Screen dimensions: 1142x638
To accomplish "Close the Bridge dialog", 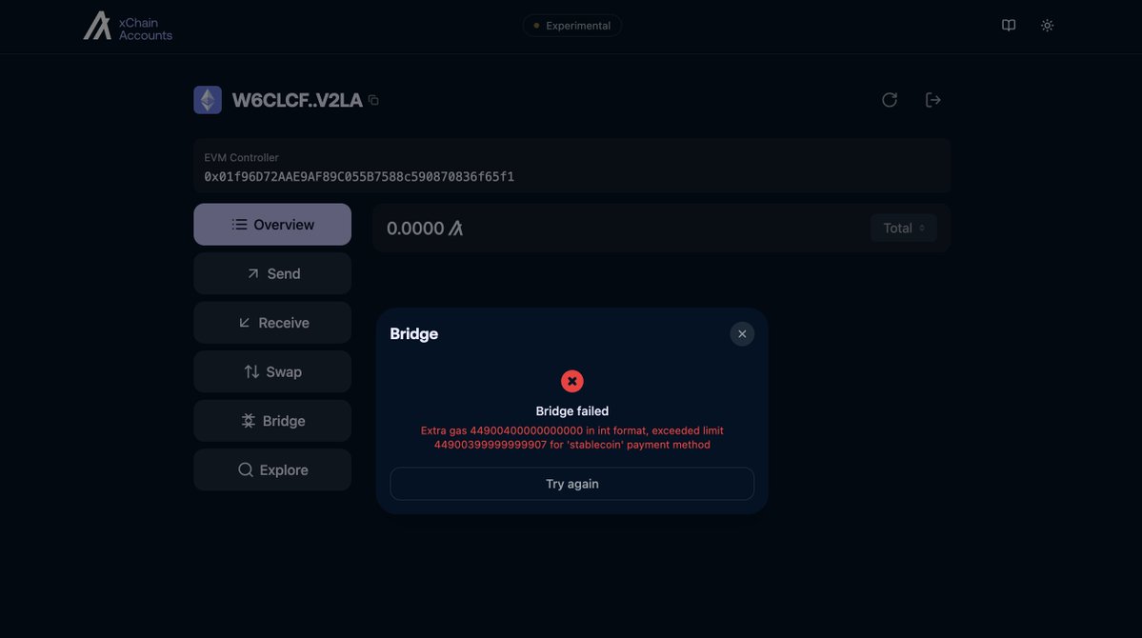I will 742,334.
